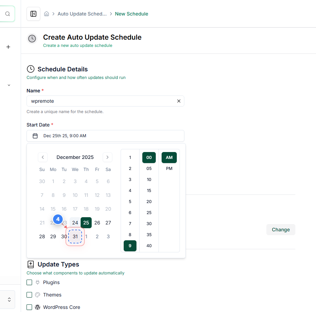Advance the calendar to January 2026

click(x=107, y=157)
